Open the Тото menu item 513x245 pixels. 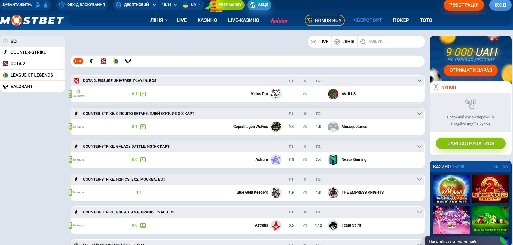pos(426,20)
